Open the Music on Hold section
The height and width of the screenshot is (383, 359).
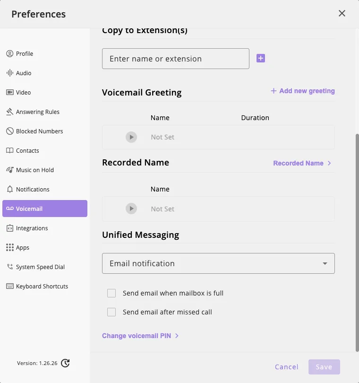pos(45,170)
